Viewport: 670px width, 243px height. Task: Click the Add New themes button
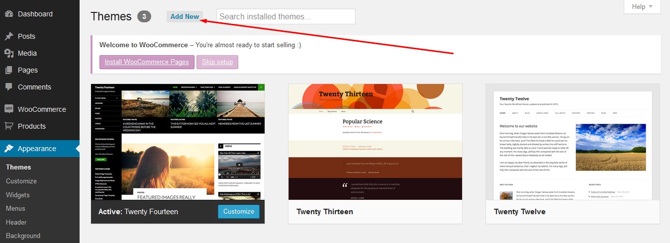point(185,16)
